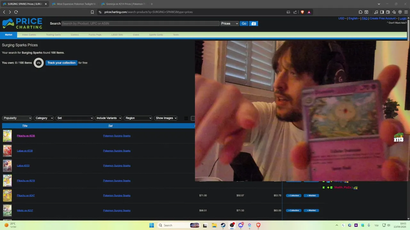Click the product search input field
The image size is (410, 230).
coord(140,23)
